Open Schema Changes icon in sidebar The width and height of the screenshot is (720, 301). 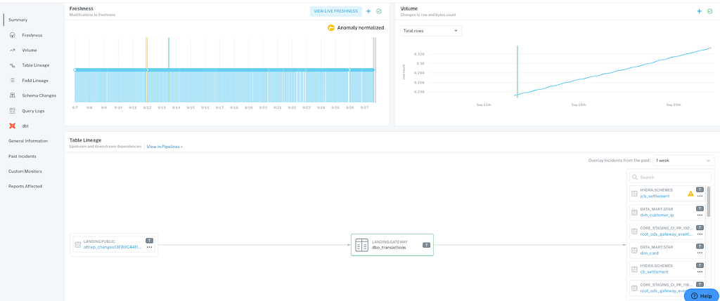pos(13,95)
